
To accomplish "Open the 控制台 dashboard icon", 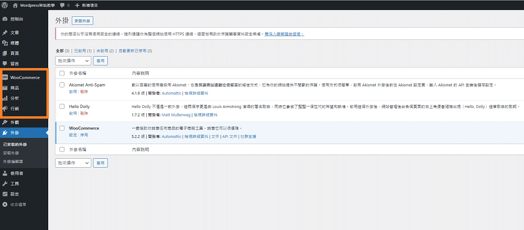I will tap(5, 19).
